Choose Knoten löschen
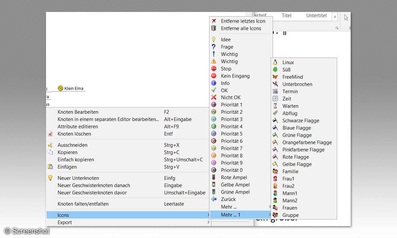Viewport: 397px width, 238px height. point(128,134)
